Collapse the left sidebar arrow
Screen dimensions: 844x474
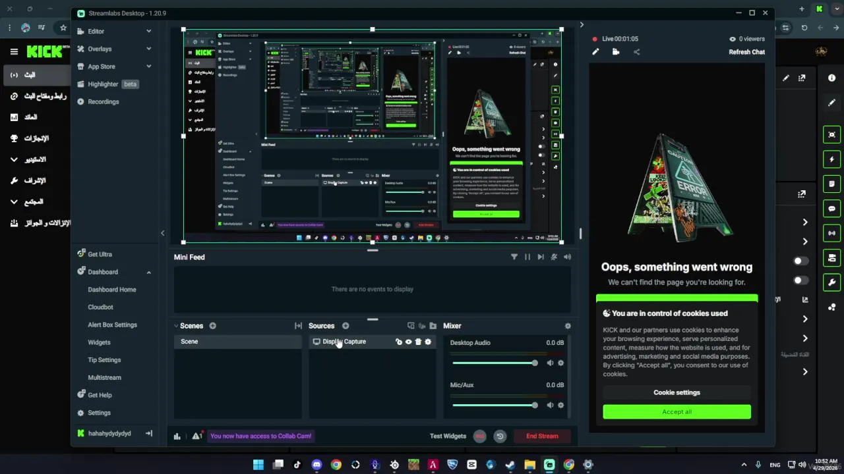(x=163, y=233)
